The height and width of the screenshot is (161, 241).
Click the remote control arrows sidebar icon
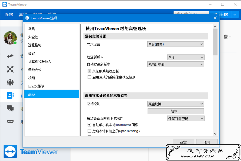[x=10, y=56]
